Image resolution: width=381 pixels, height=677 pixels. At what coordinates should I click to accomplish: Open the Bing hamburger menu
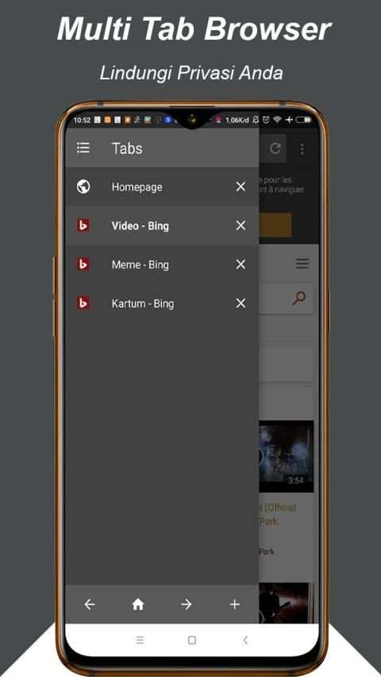[302, 263]
